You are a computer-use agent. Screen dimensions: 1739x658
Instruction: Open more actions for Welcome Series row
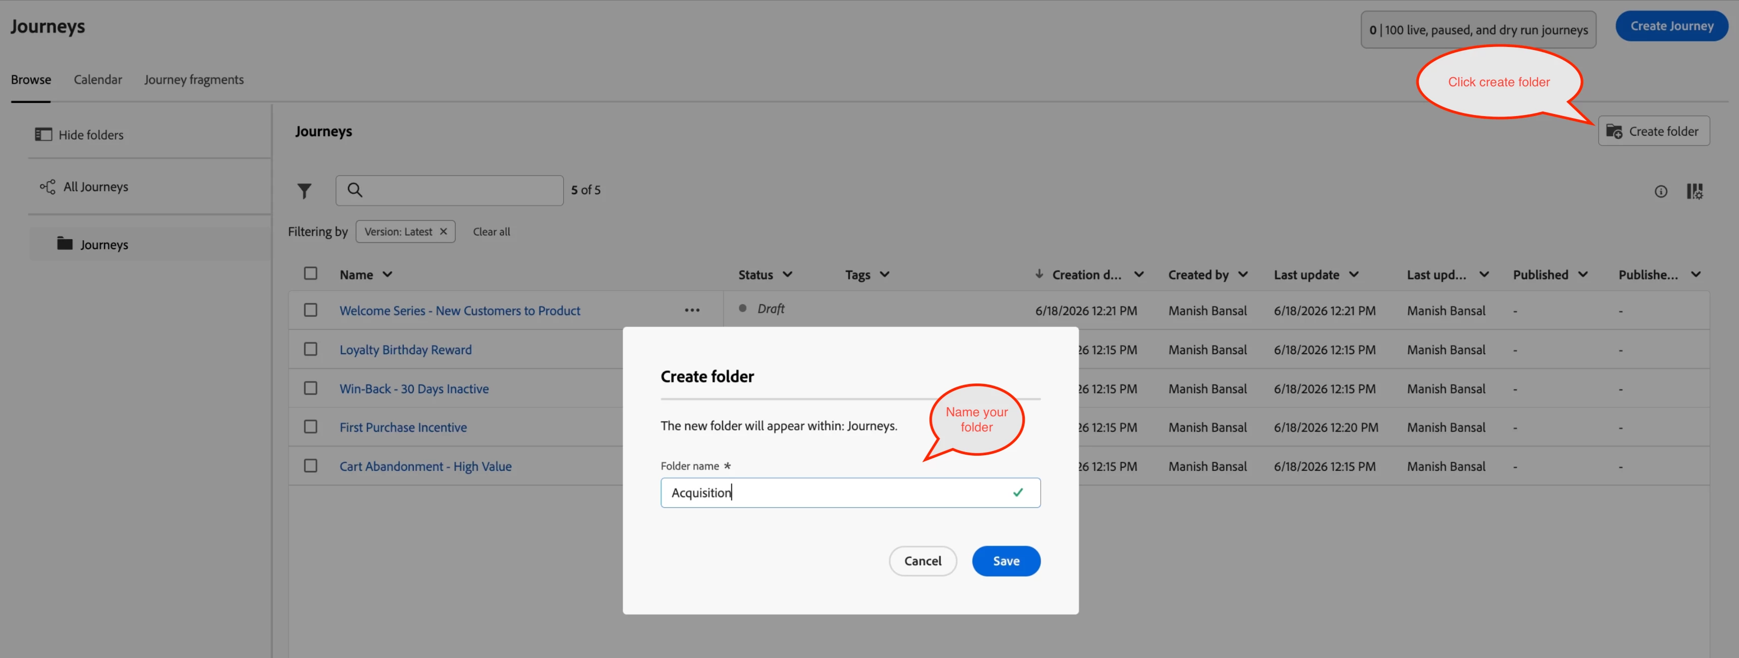pos(692,310)
